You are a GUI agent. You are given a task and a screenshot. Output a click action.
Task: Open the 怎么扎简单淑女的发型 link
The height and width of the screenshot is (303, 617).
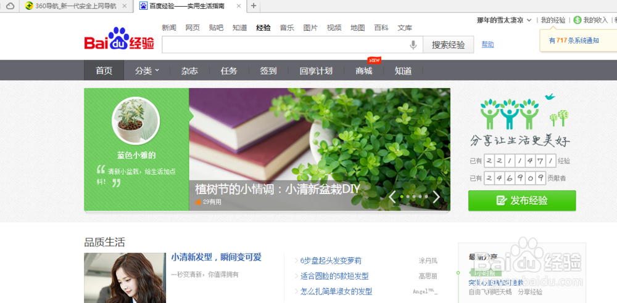(x=336, y=291)
